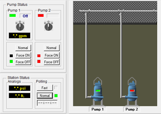
Task: Click the green indicator next to Pump 1 Force OFF
Action: [x=11, y=61]
